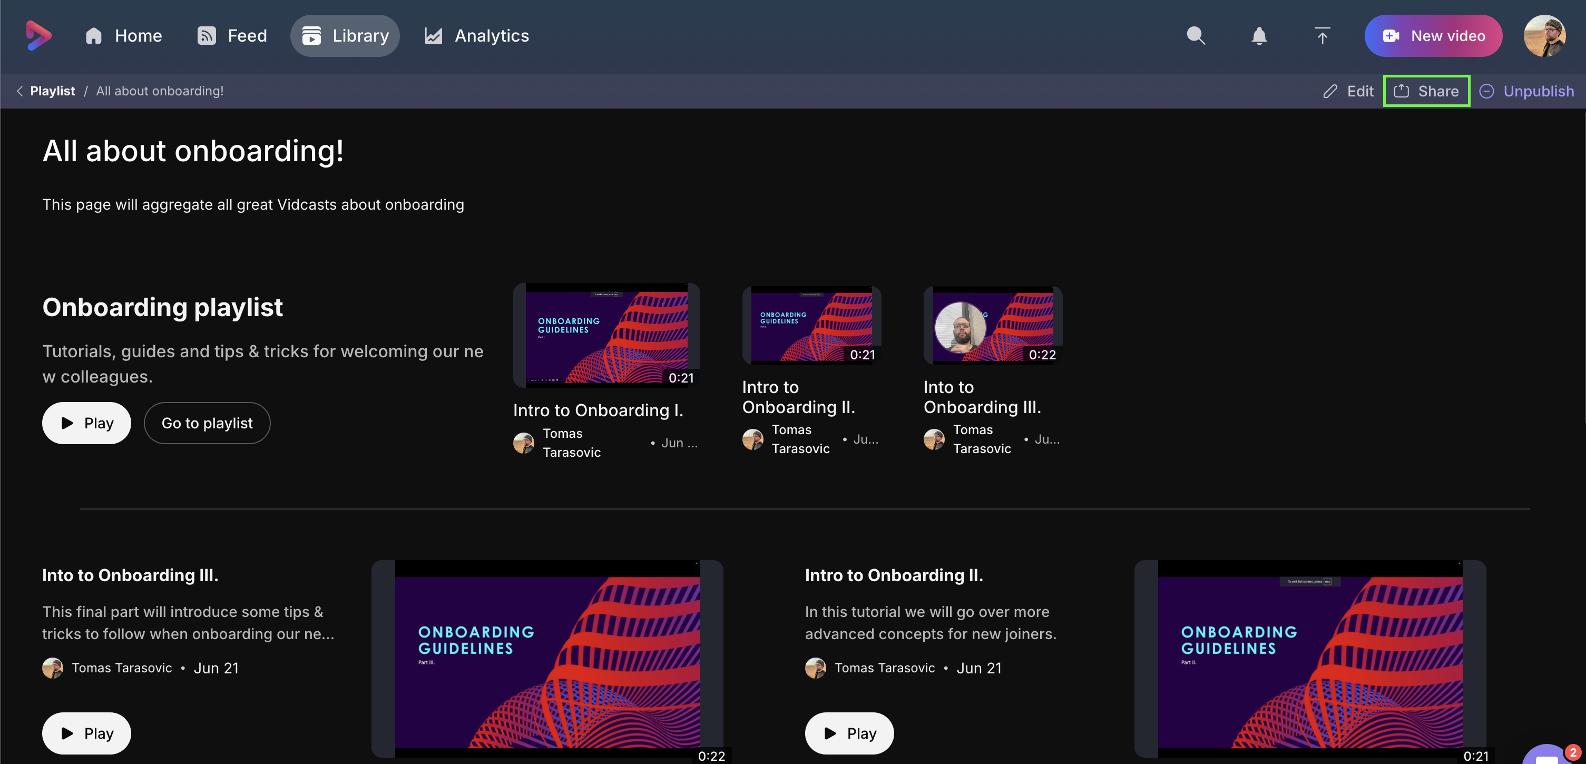The height and width of the screenshot is (764, 1586).
Task: Click Onboarding playlist heading
Action: click(162, 307)
